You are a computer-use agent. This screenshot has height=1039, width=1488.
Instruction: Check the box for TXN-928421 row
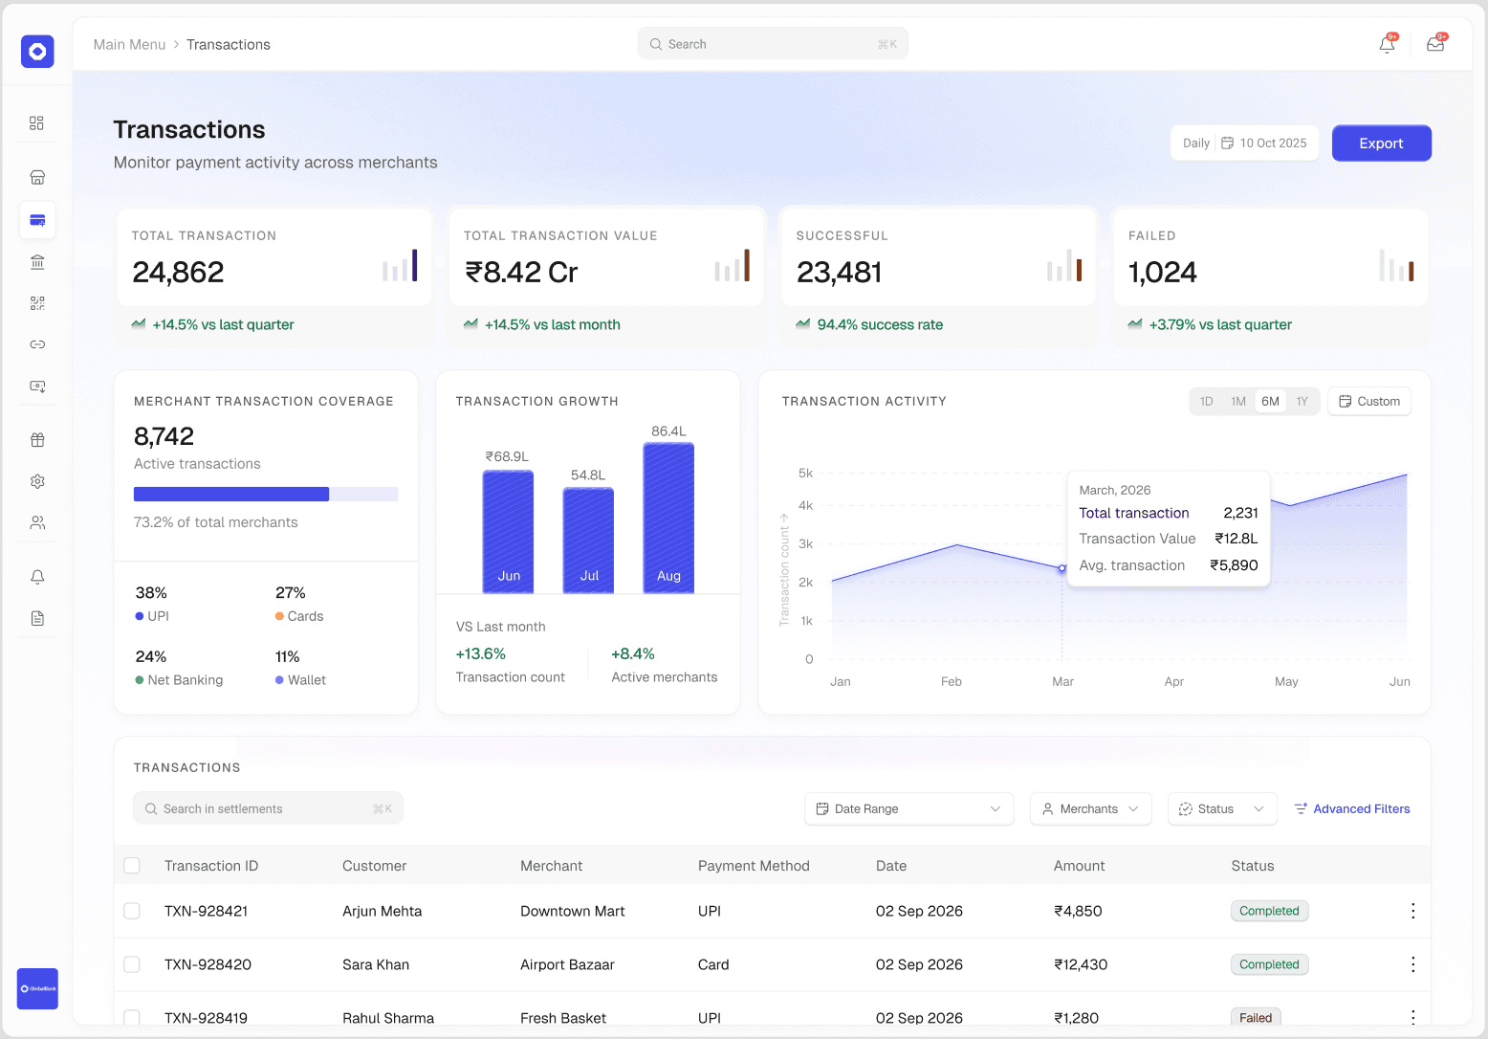click(132, 911)
